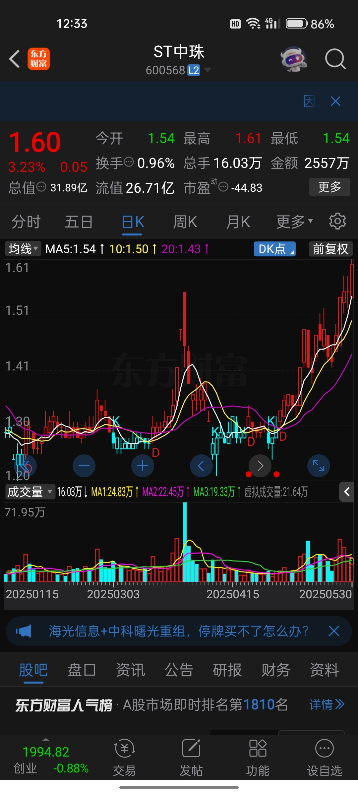358x796 pixels.
Task: Expand 更多 chart period dropdown
Action: 295,222
